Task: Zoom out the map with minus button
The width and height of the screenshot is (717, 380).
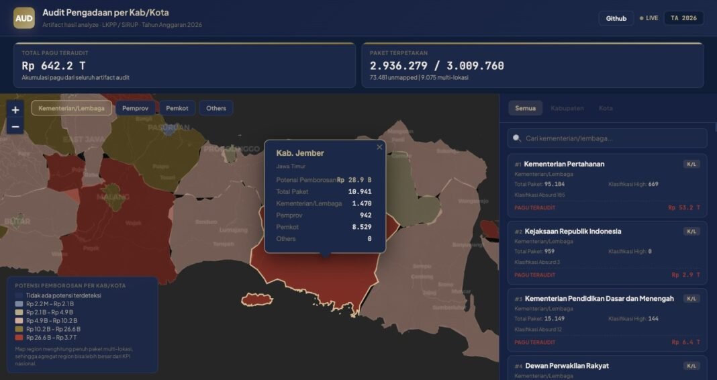Action: coord(15,127)
